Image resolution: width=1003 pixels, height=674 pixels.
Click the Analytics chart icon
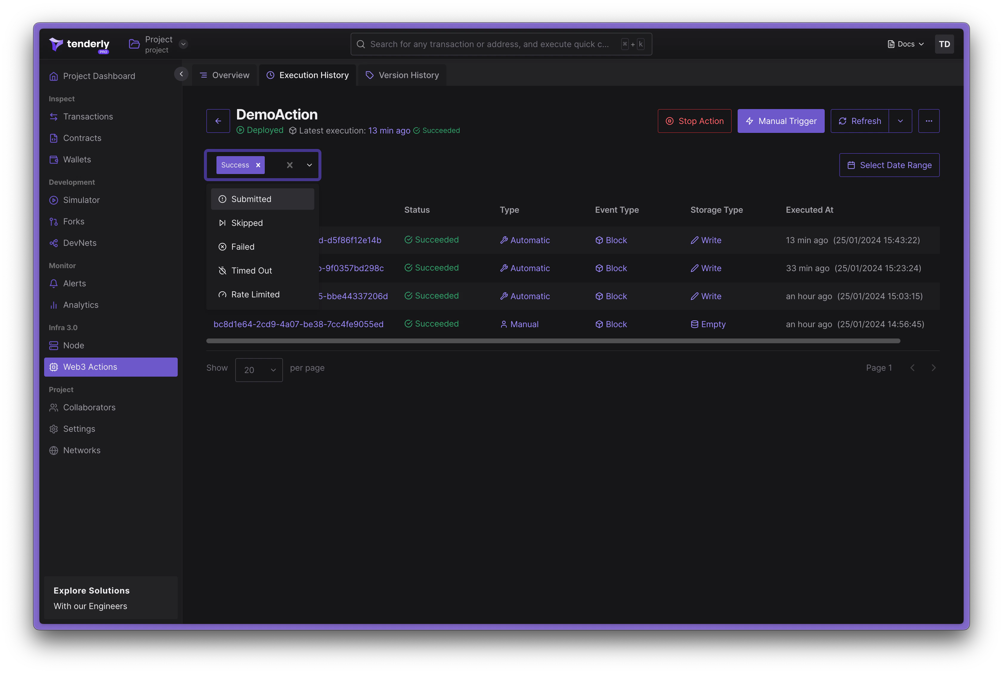click(x=54, y=305)
